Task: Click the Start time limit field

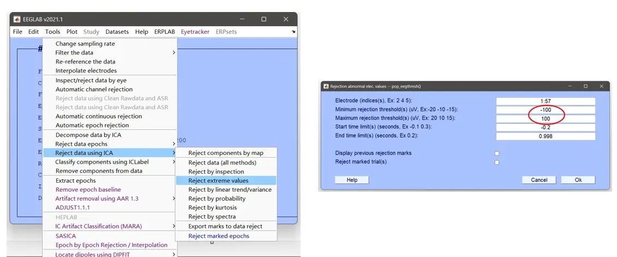Action: point(546,128)
